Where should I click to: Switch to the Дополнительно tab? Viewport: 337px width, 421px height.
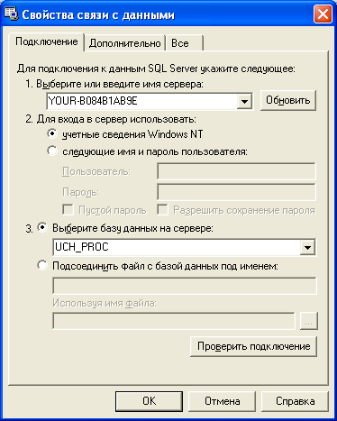(124, 43)
